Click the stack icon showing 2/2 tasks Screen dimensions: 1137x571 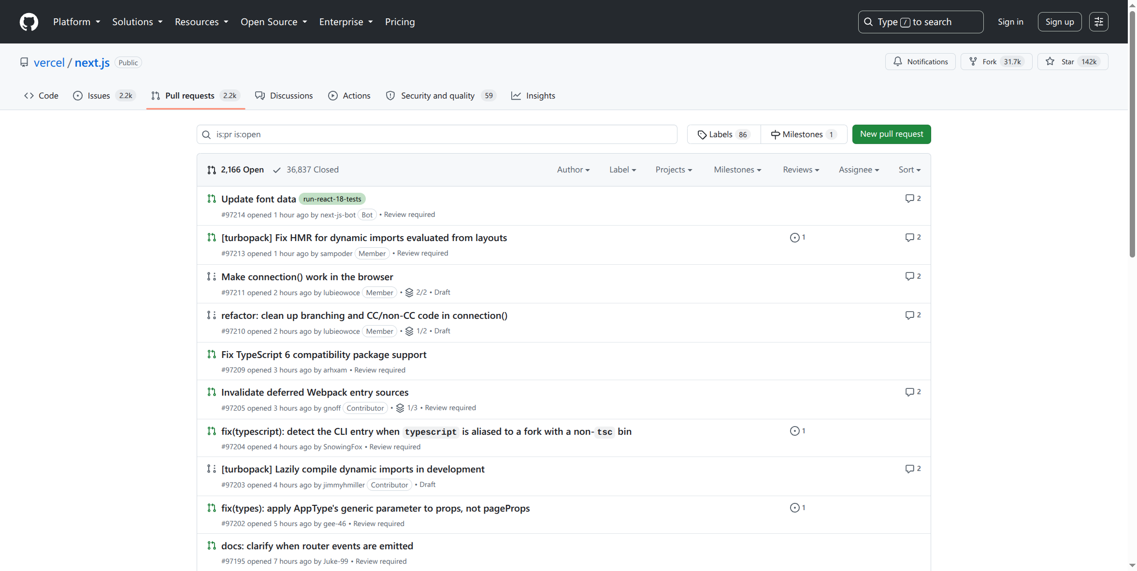click(x=409, y=292)
